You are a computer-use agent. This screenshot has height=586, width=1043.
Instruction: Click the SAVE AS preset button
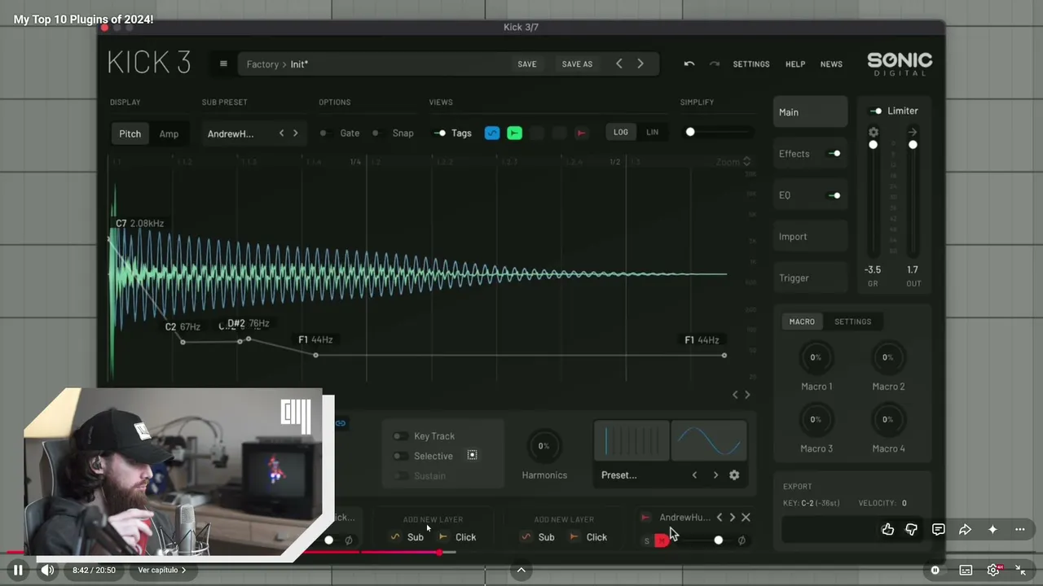click(x=577, y=64)
